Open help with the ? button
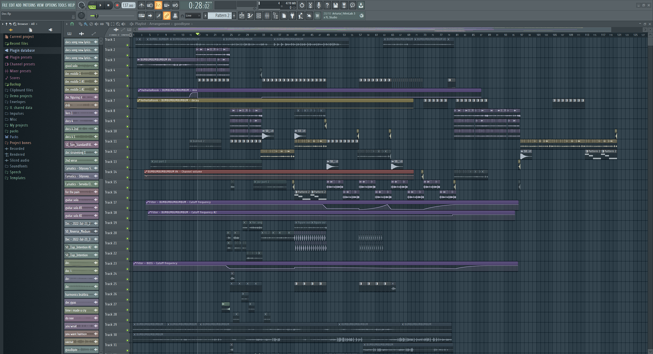The height and width of the screenshot is (354, 653). 327,5
